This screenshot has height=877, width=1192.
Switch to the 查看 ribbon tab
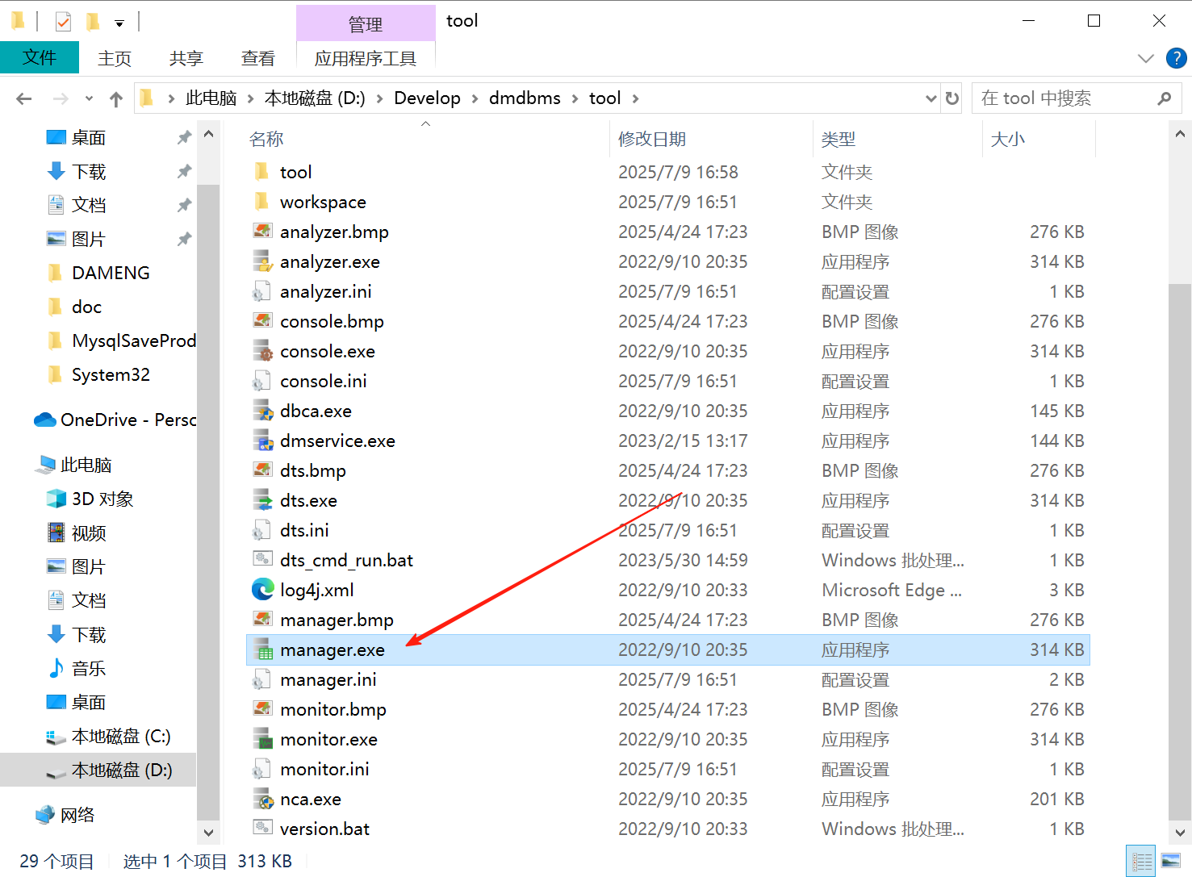[258, 58]
